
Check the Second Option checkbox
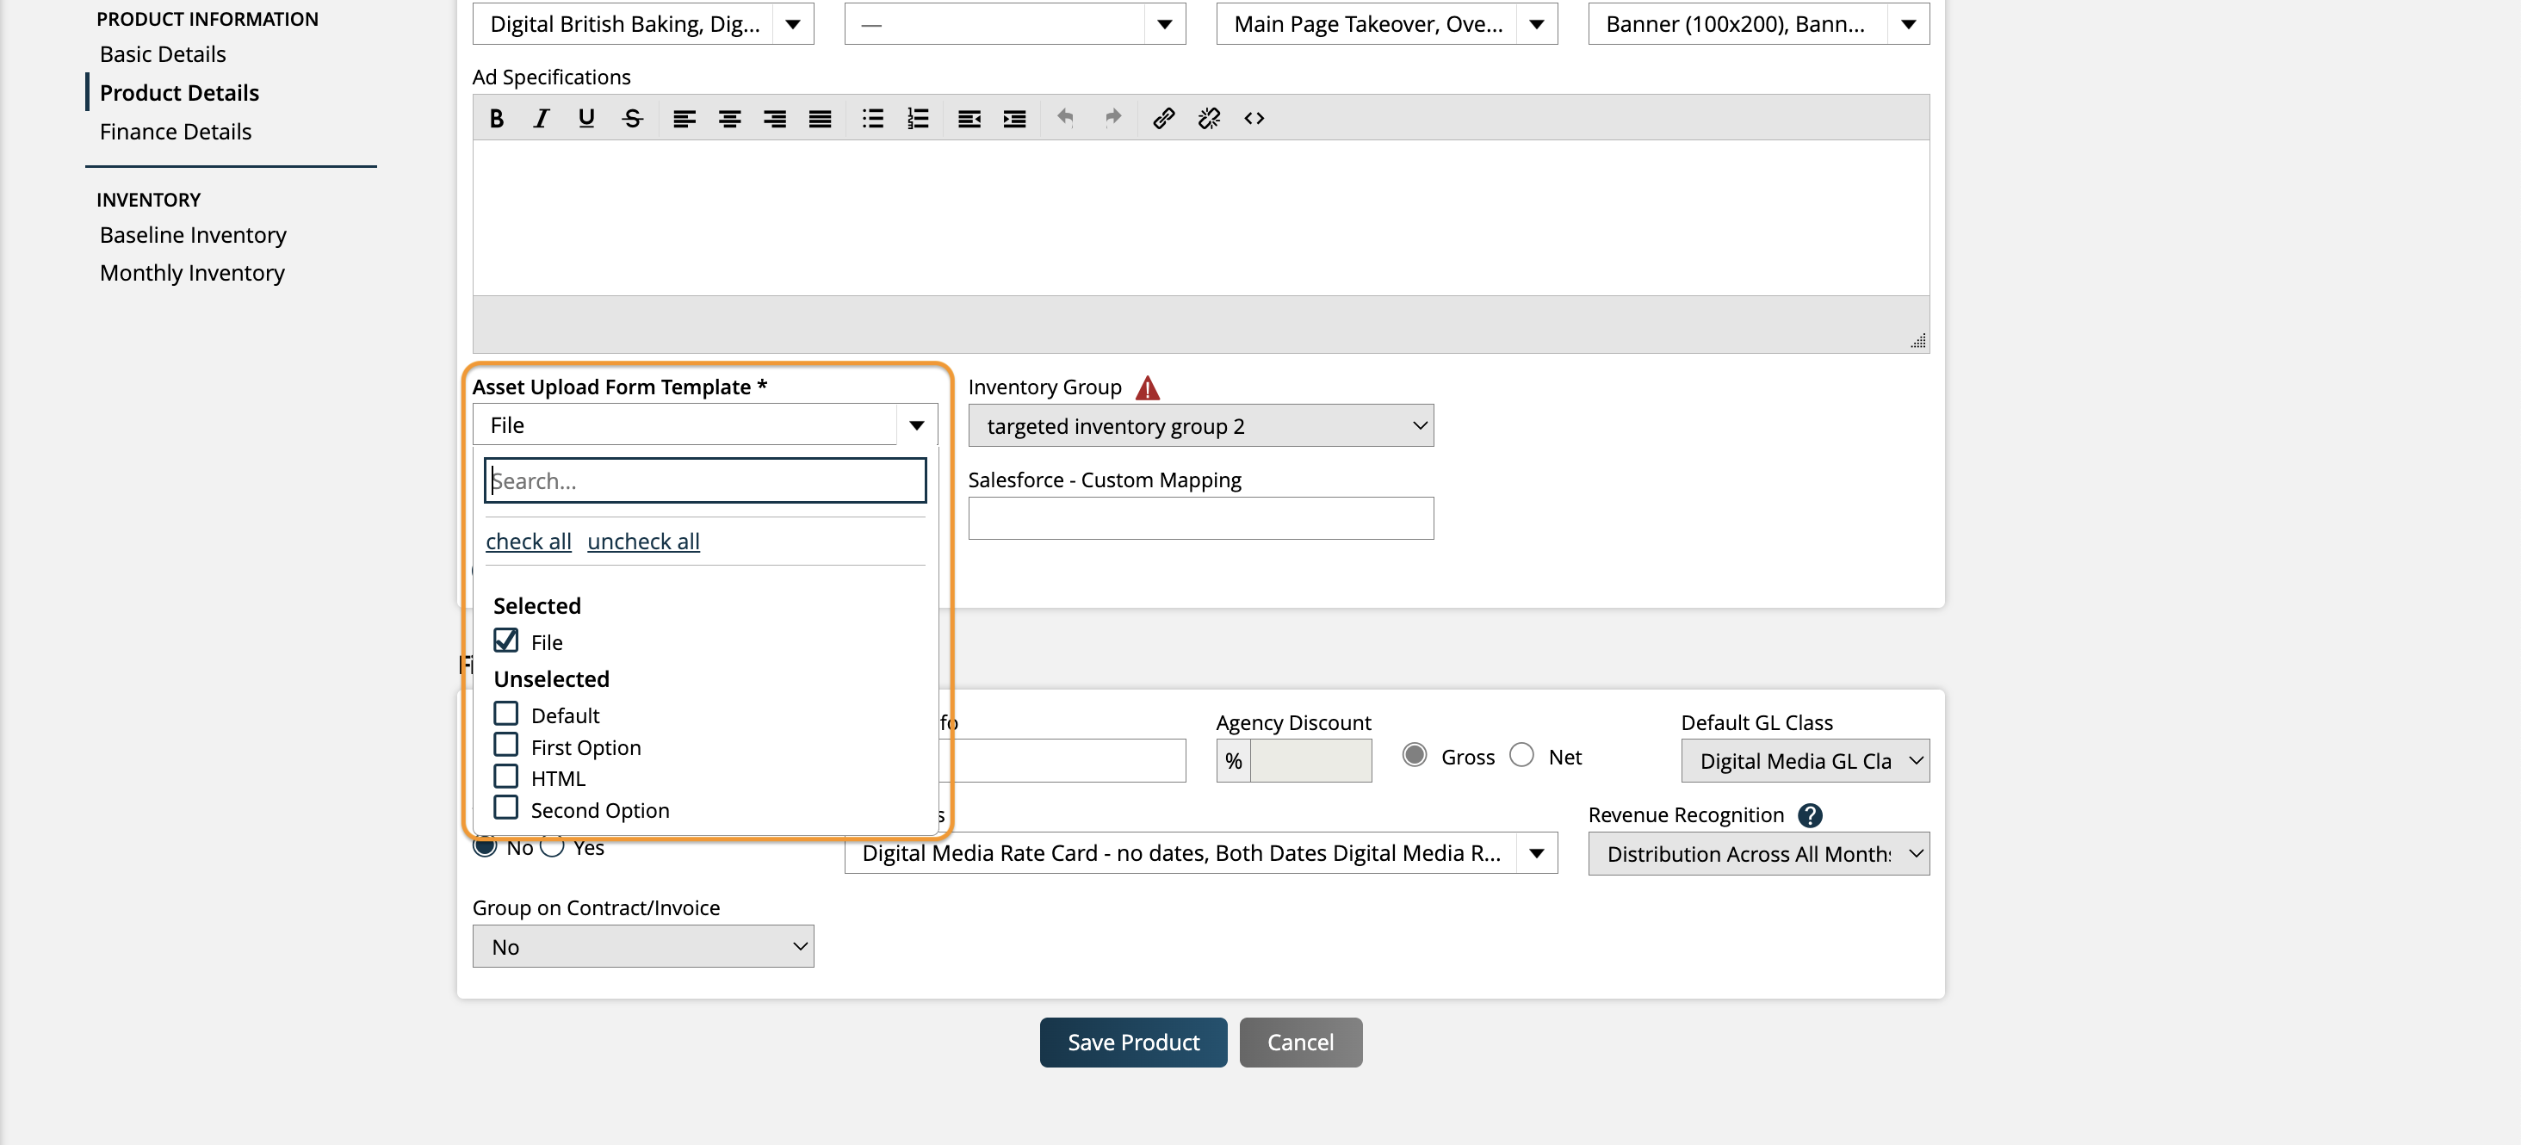click(x=506, y=808)
